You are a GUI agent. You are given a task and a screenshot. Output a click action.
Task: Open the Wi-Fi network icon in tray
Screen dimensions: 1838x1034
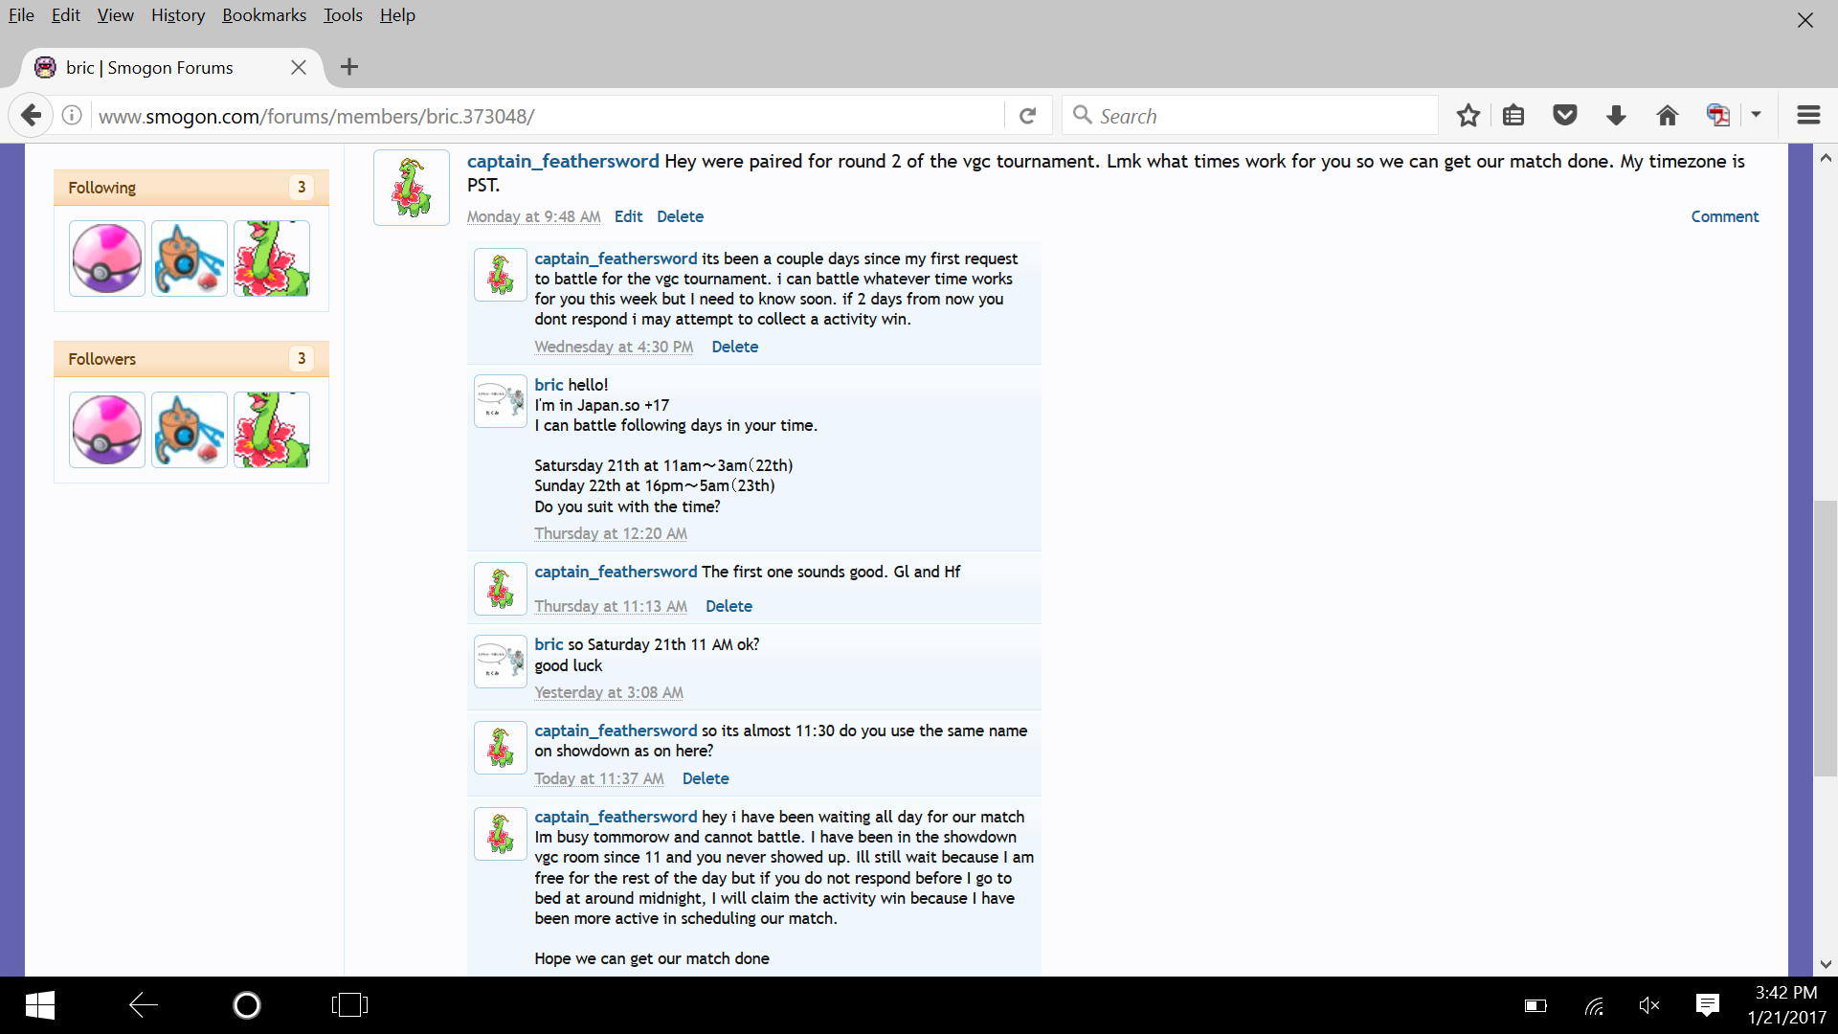[1594, 1006]
